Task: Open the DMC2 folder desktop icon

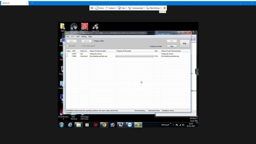Action: tap(63, 27)
